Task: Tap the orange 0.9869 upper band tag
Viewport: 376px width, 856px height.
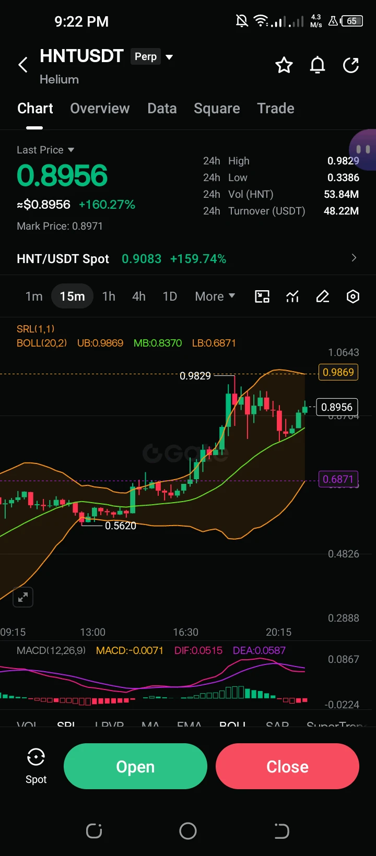Action: pos(338,372)
